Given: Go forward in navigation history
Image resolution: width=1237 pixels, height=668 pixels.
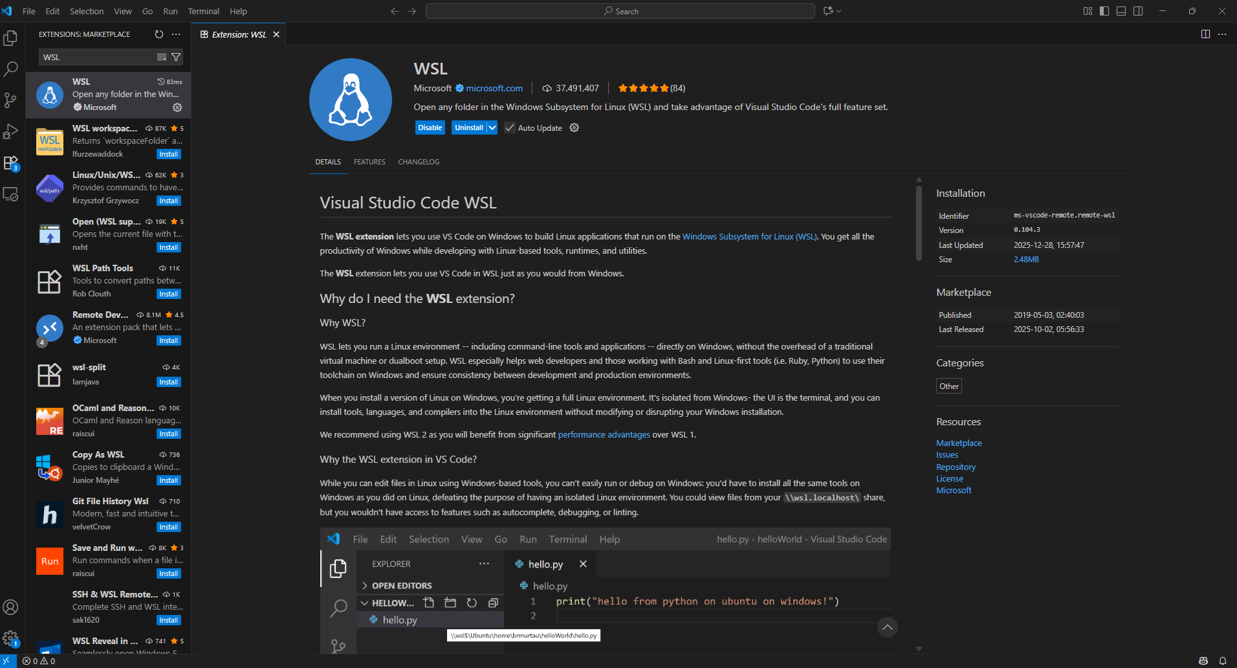Looking at the screenshot, I should pos(412,11).
